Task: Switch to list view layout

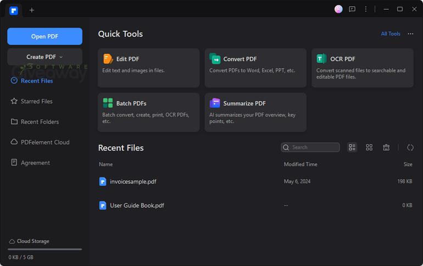Action: click(352, 147)
